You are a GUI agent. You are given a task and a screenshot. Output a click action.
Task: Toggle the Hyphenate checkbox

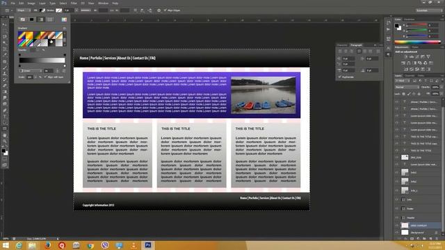[x=340, y=77]
